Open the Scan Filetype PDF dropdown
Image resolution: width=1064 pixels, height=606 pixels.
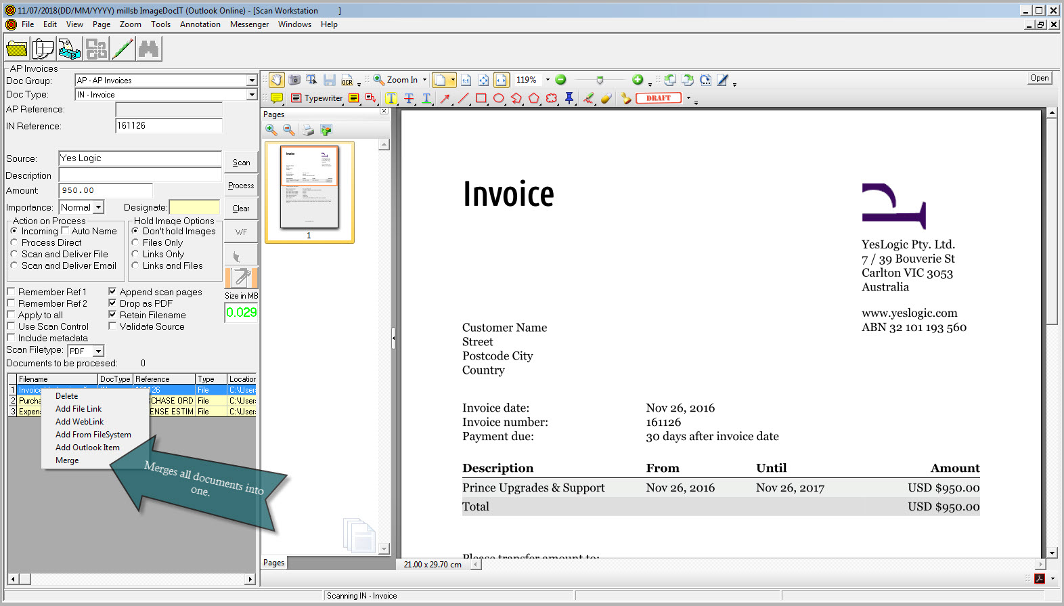click(98, 351)
